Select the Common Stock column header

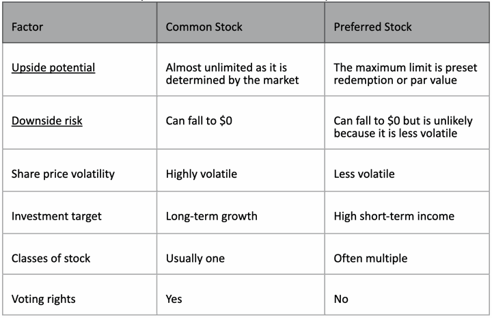point(241,23)
